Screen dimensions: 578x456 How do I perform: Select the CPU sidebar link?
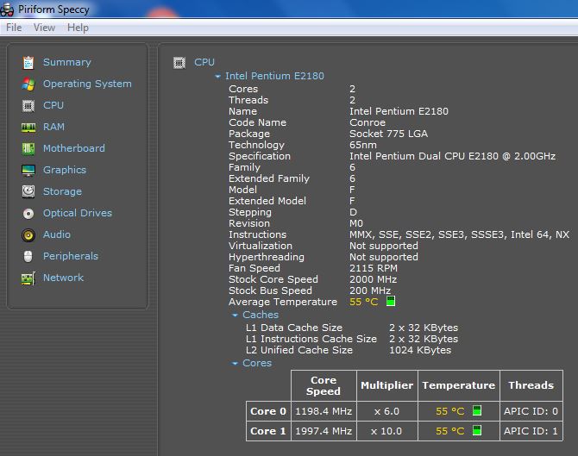pyautogui.click(x=53, y=105)
